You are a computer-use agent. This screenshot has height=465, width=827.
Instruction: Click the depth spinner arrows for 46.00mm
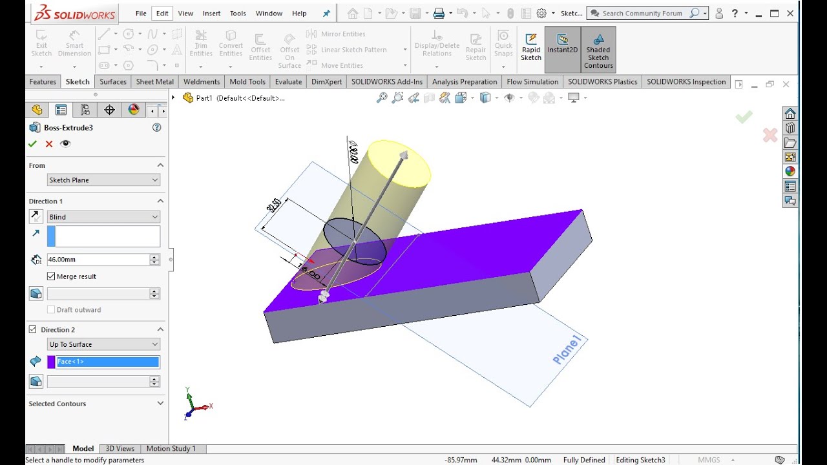pyautogui.click(x=154, y=260)
